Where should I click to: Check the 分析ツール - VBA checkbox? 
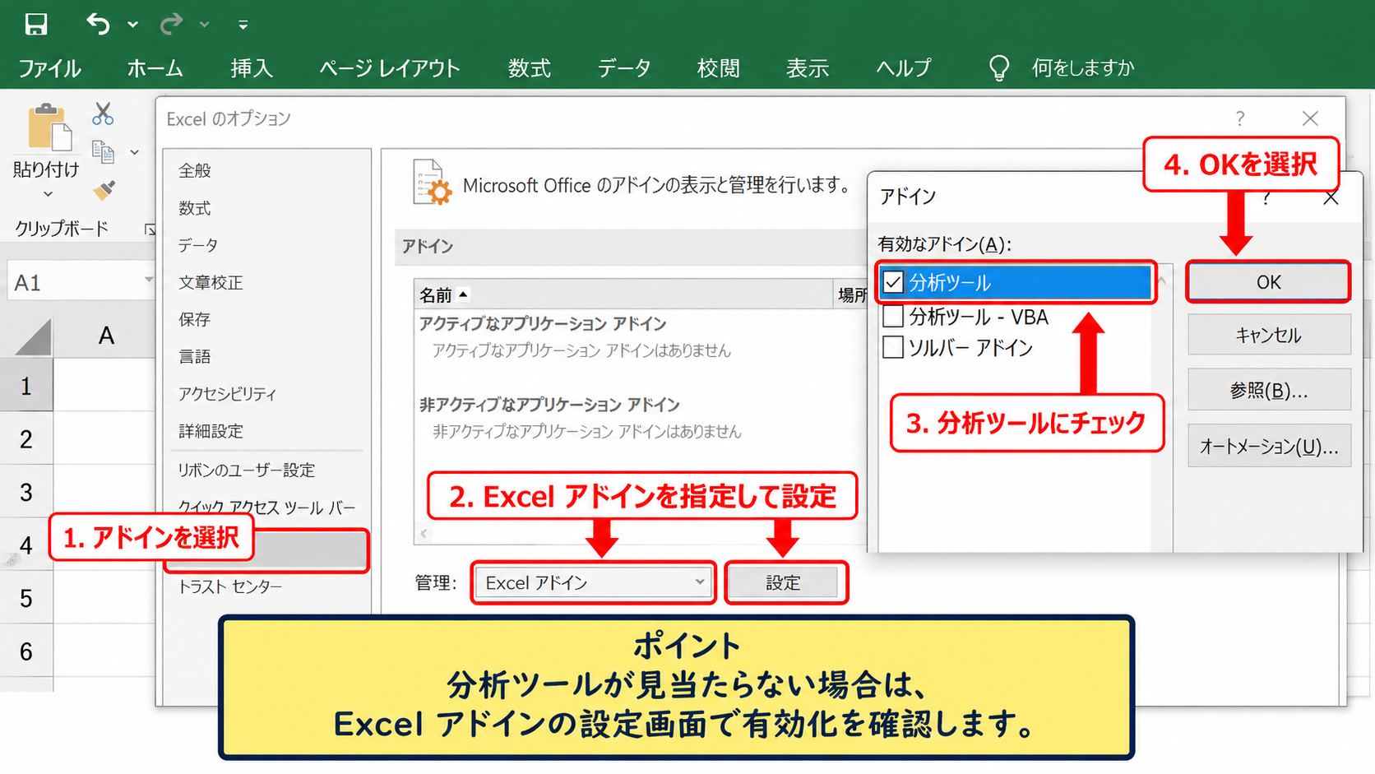pos(893,316)
